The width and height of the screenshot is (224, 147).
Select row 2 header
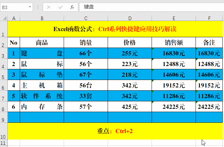(4, 42)
